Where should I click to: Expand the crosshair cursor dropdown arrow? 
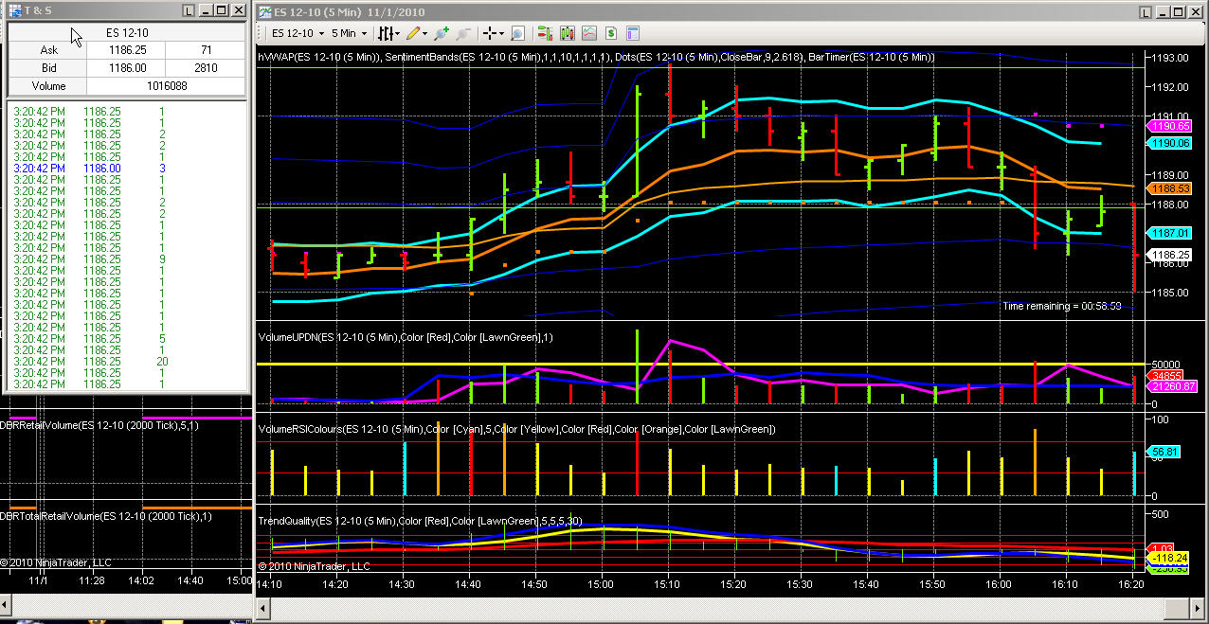coord(502,33)
